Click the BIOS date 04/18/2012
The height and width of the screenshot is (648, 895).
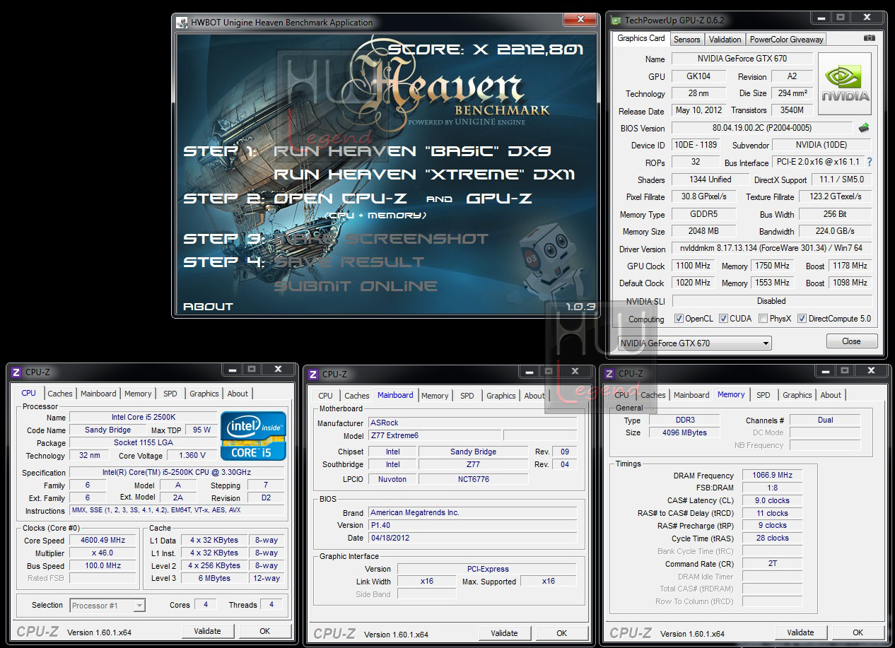[x=472, y=538]
